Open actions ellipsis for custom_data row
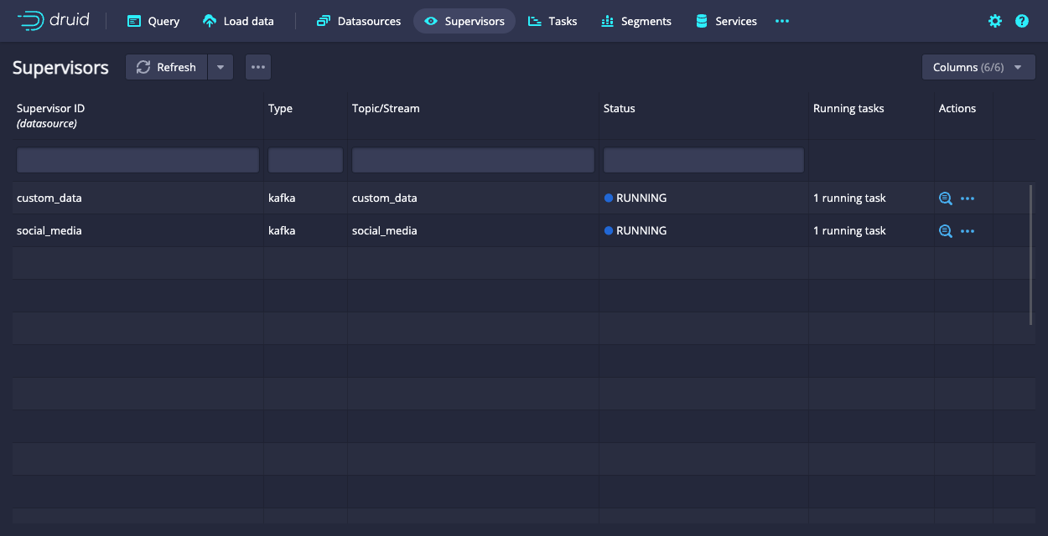This screenshot has height=536, width=1048. coord(968,198)
